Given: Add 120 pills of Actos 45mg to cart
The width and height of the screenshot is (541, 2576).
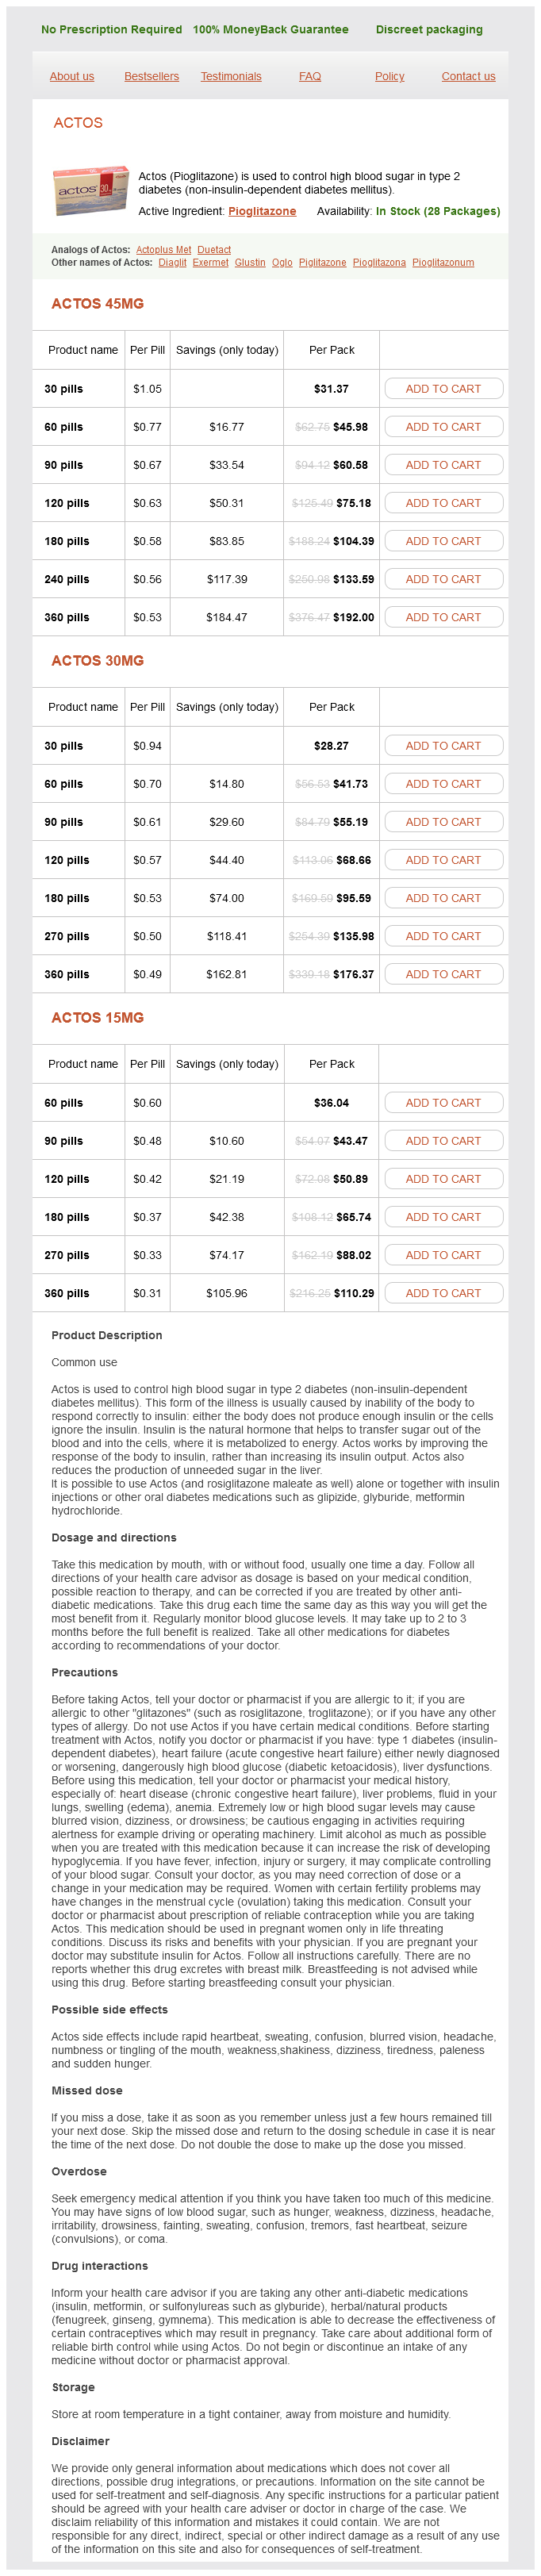Looking at the screenshot, I should [443, 503].
